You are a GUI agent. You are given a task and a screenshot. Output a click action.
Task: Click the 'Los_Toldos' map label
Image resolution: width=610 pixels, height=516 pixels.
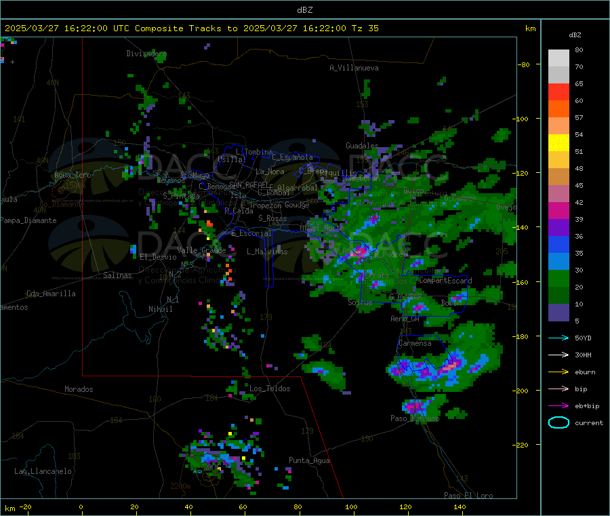[270, 389]
